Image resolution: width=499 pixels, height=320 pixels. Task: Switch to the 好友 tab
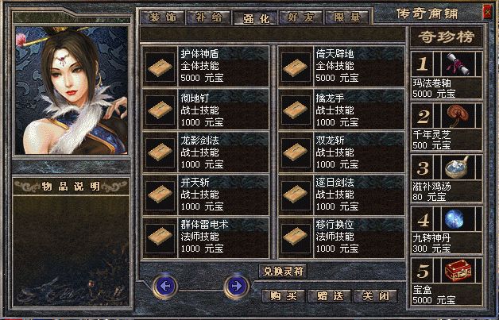tap(300, 17)
